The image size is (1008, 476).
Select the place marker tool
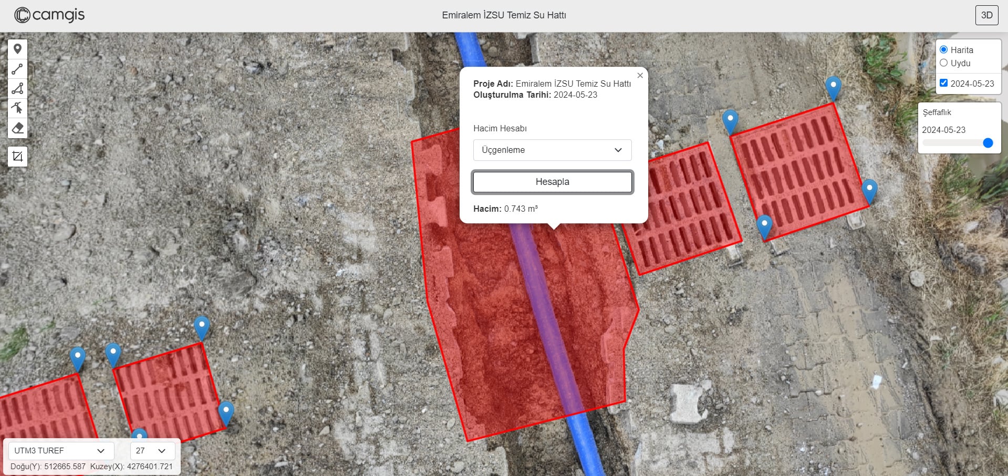pyautogui.click(x=17, y=49)
